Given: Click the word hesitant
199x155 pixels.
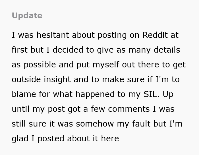Looking at the screenshot, I should point(53,35).
